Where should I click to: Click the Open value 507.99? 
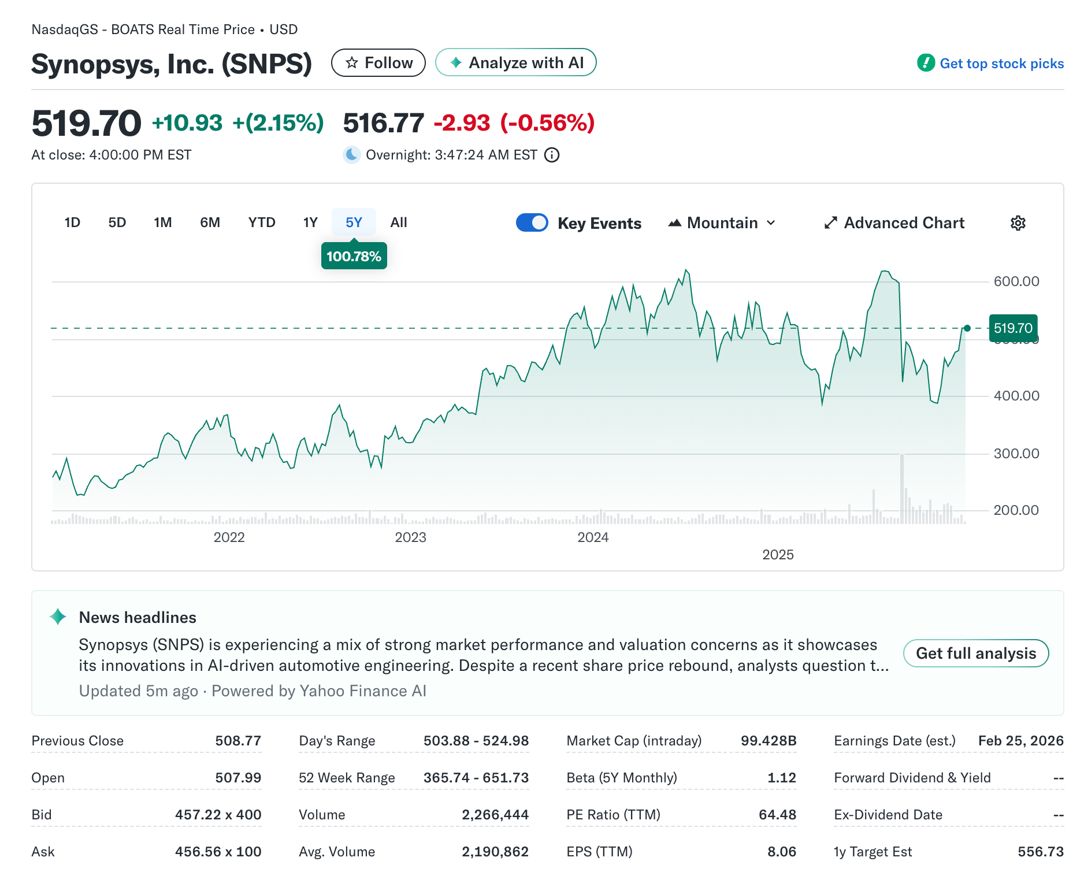pyautogui.click(x=238, y=778)
